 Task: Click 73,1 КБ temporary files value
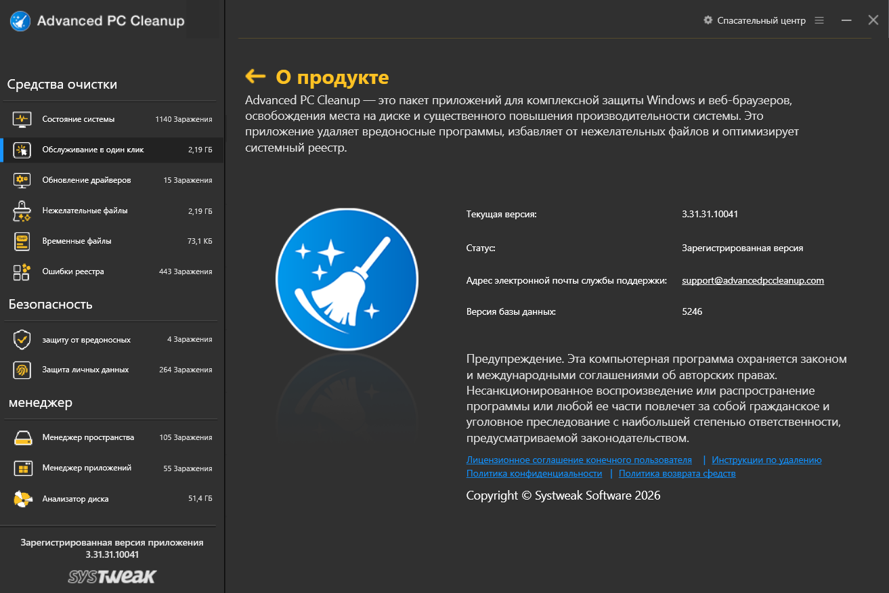coord(200,241)
